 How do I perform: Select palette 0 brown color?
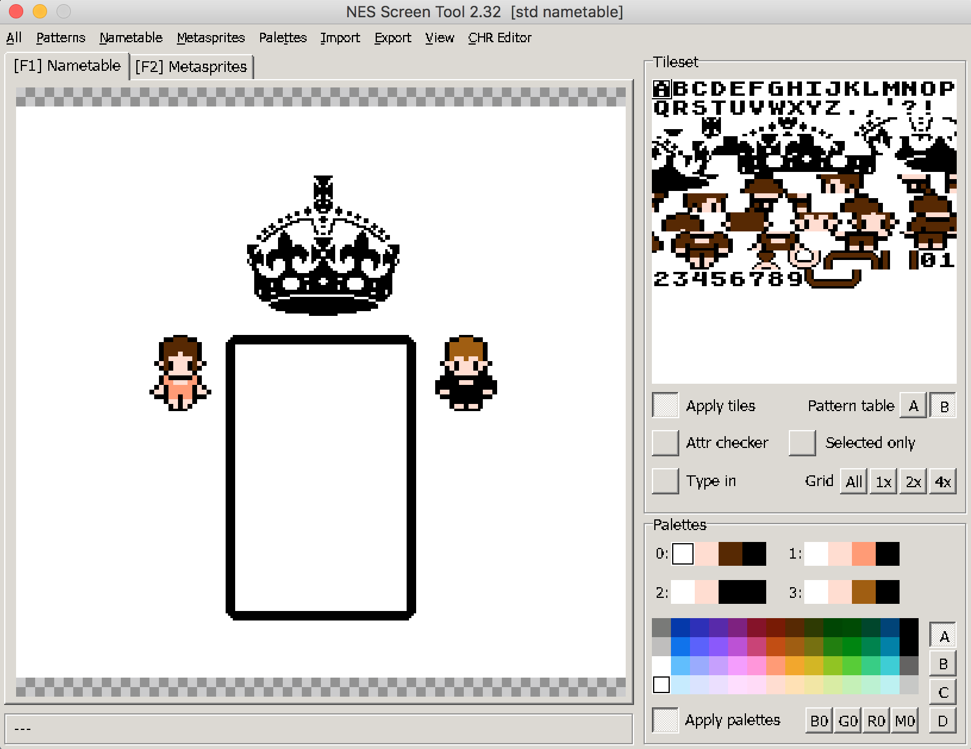pyautogui.click(x=730, y=554)
